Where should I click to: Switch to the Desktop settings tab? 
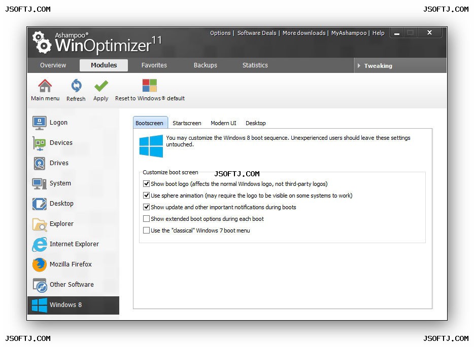point(255,123)
